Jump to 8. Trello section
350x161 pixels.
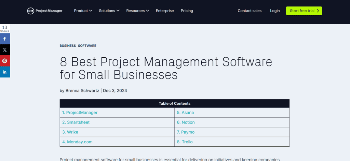[185, 142]
